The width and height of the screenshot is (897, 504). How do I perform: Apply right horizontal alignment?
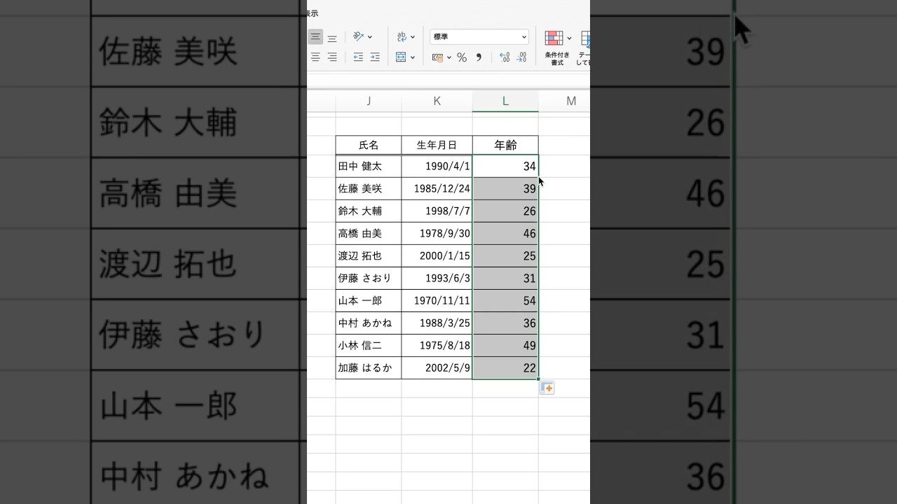coord(332,57)
